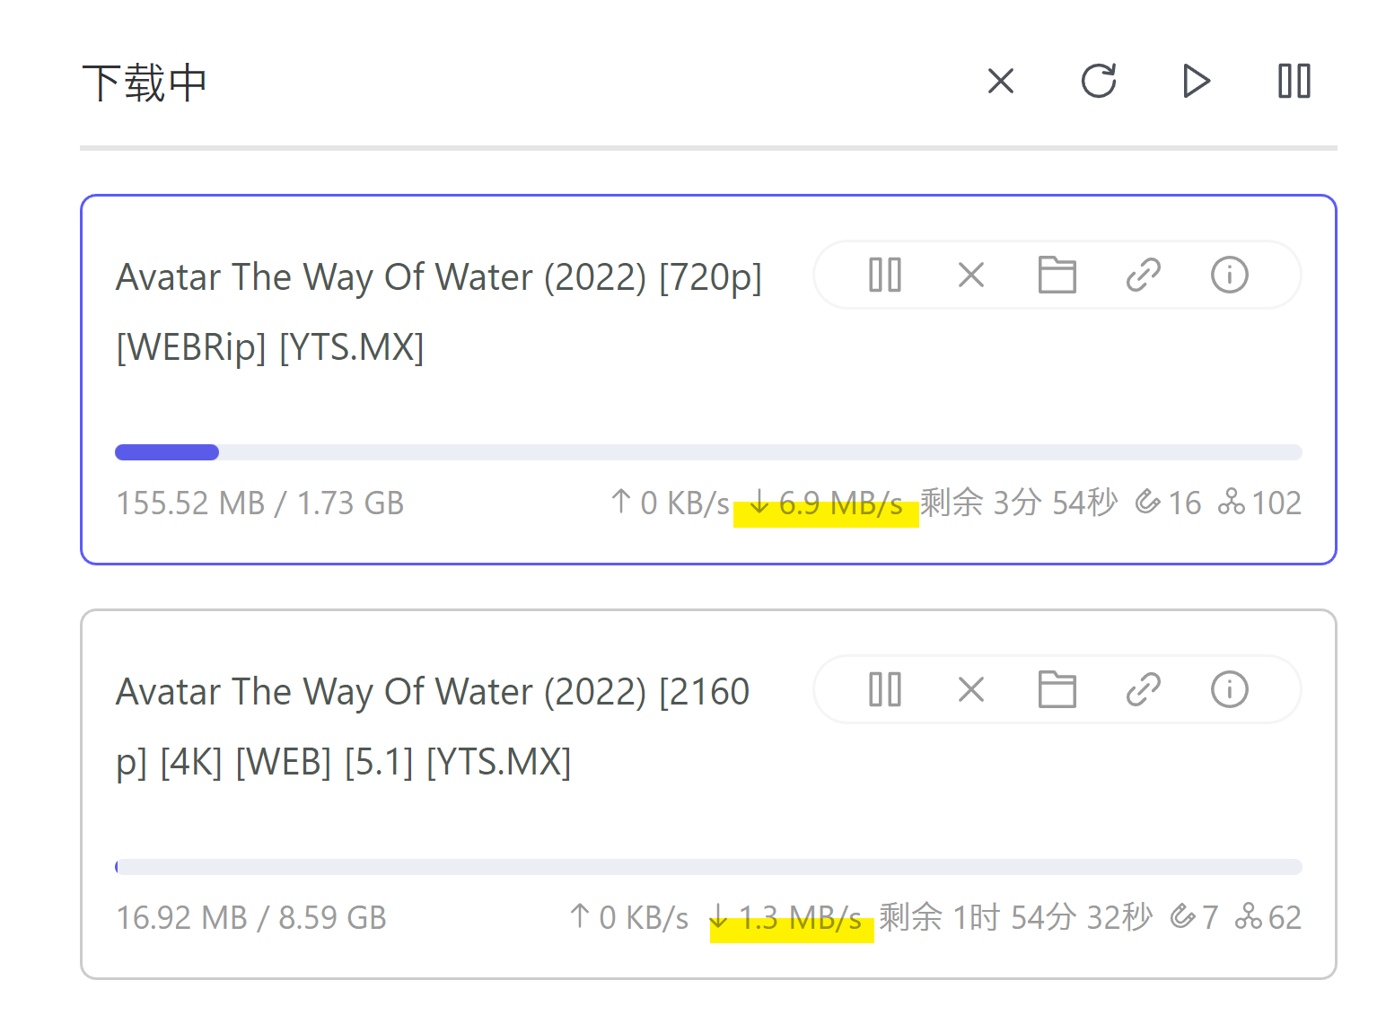Refresh the download task list

[x=1099, y=82]
